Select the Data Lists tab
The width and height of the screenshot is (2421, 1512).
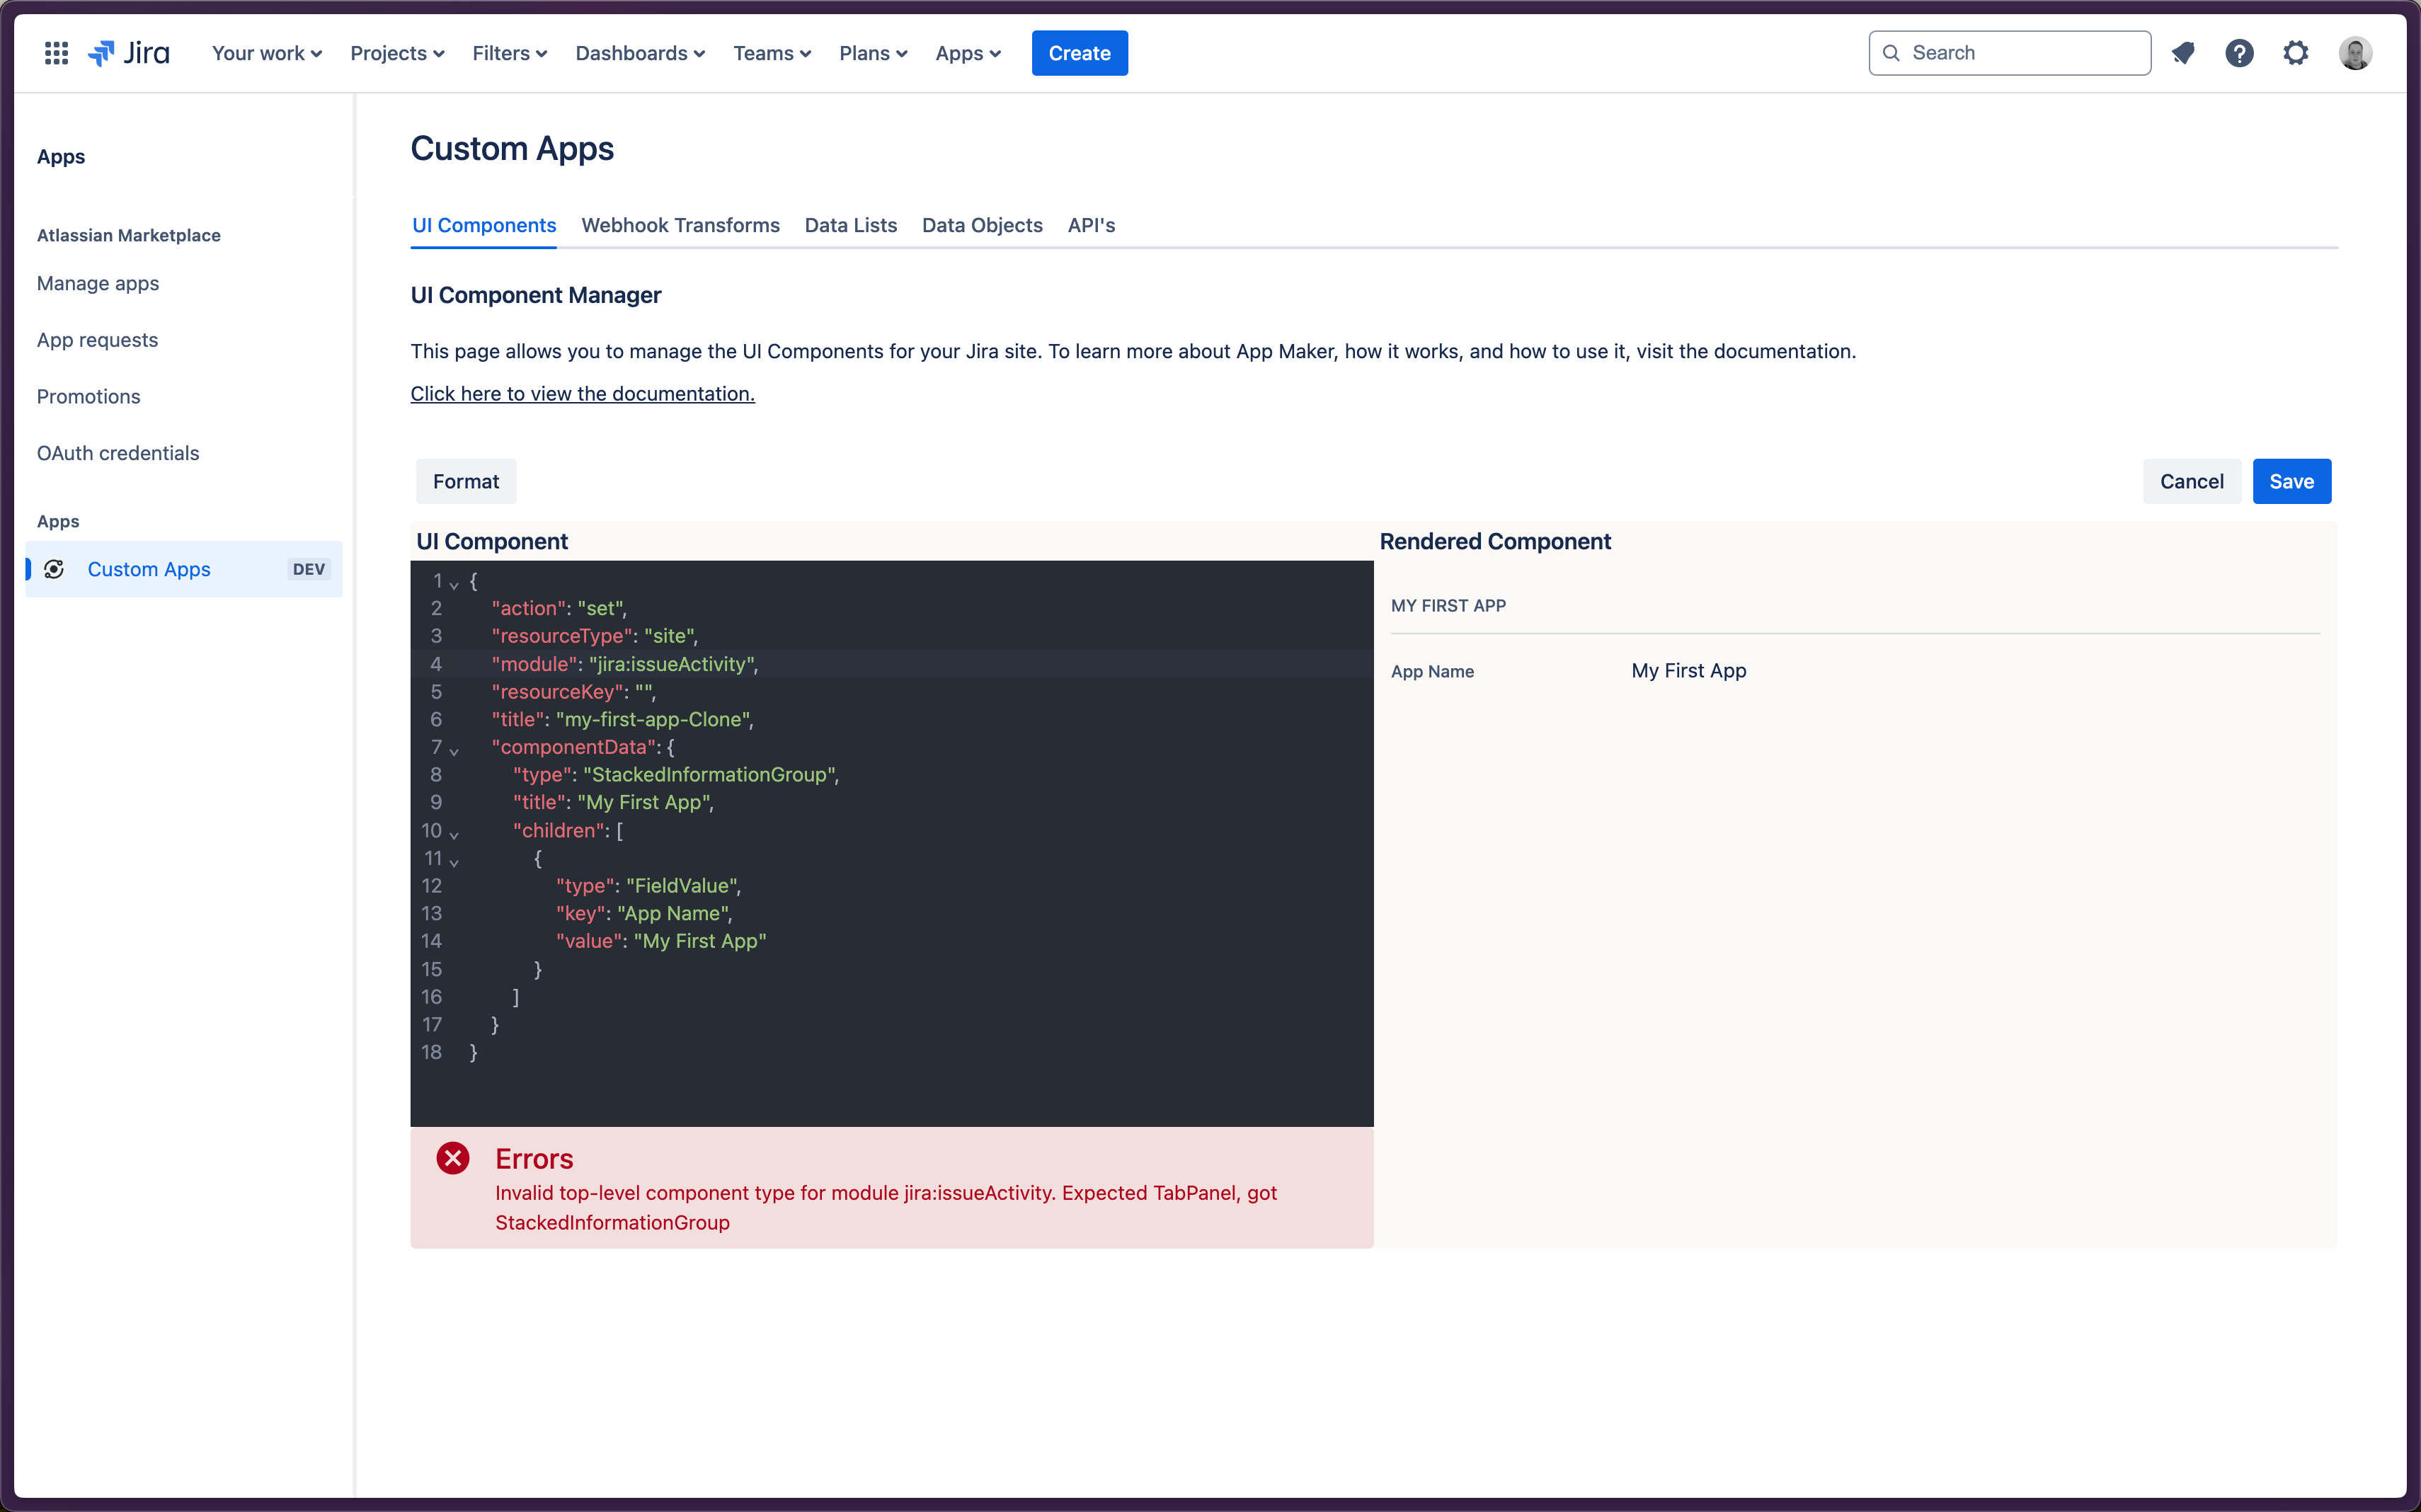(850, 224)
